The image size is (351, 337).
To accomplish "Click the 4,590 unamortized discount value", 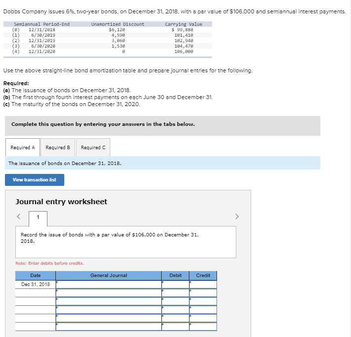I will coord(118,35).
